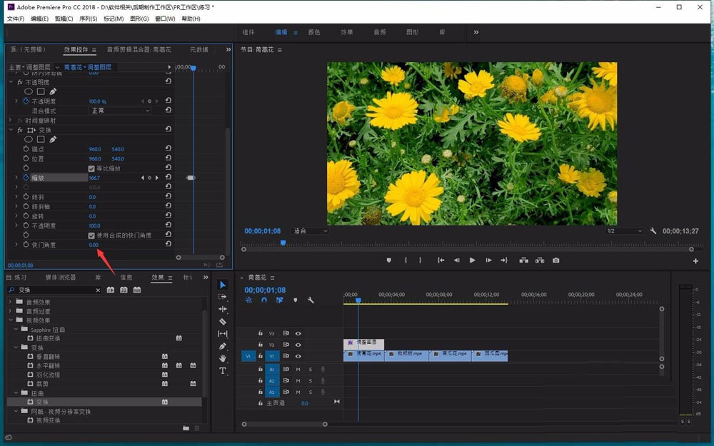Viewport: 714px width, 446px height.
Task: Choose the Hand tool
Action: click(x=223, y=358)
